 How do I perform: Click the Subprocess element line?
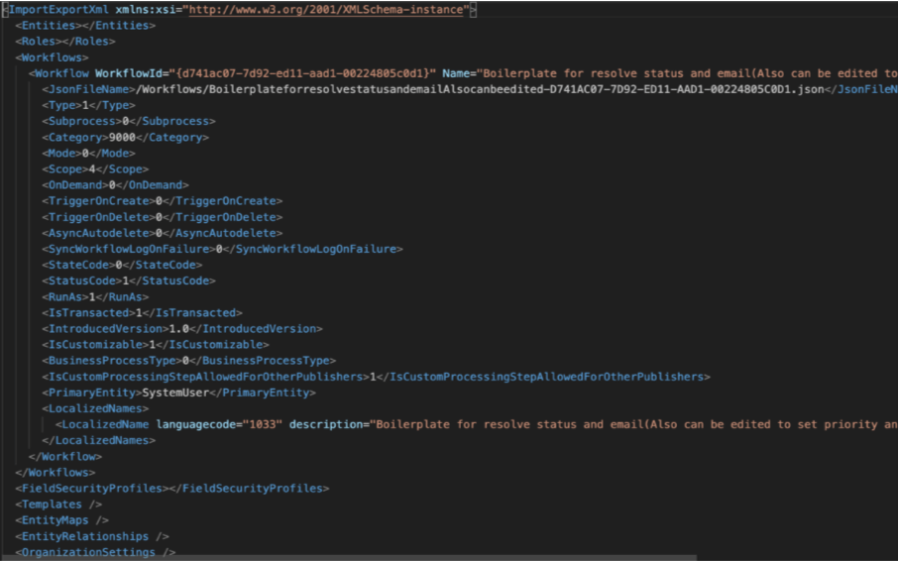tap(129, 121)
